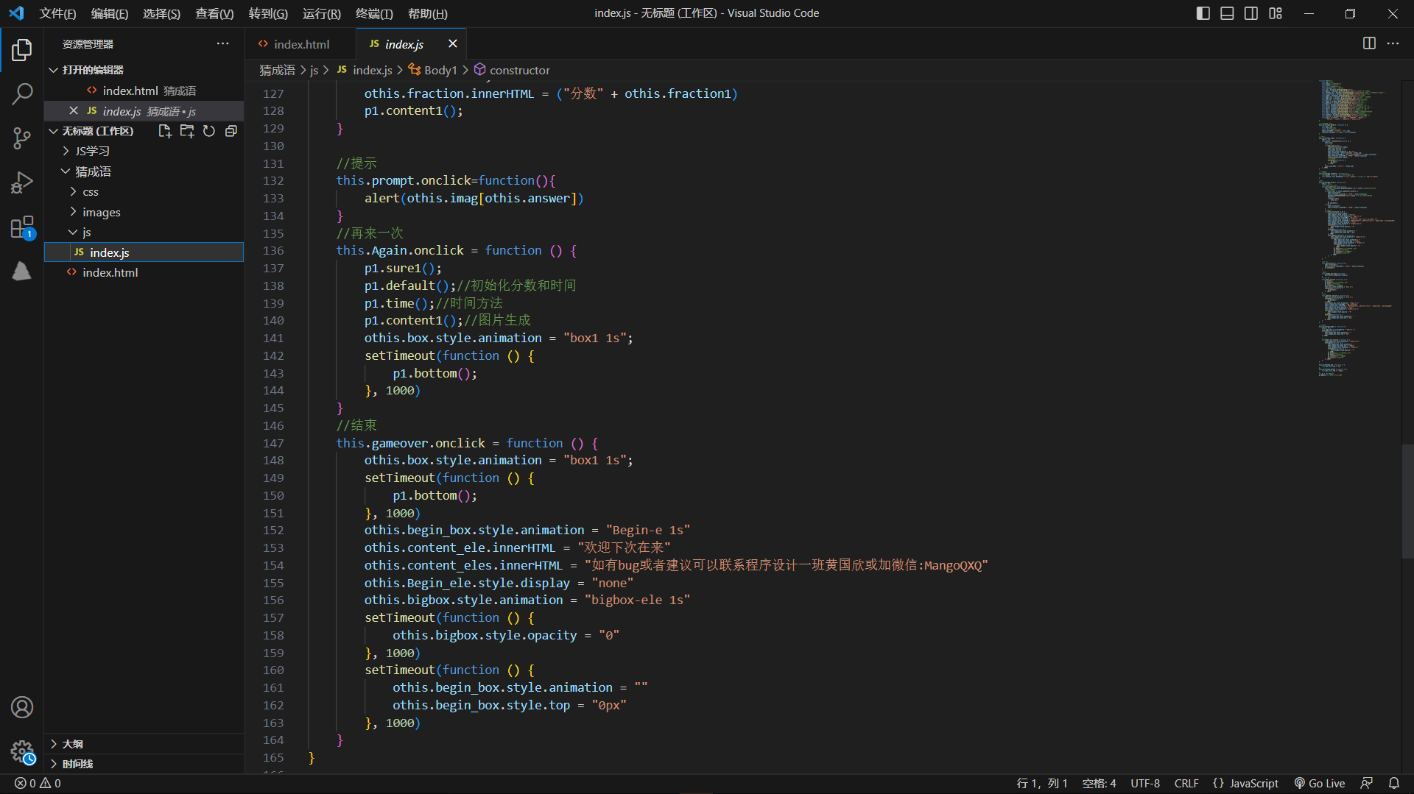Click the VS Code logo icon
This screenshot has height=794, width=1414.
pyautogui.click(x=16, y=13)
